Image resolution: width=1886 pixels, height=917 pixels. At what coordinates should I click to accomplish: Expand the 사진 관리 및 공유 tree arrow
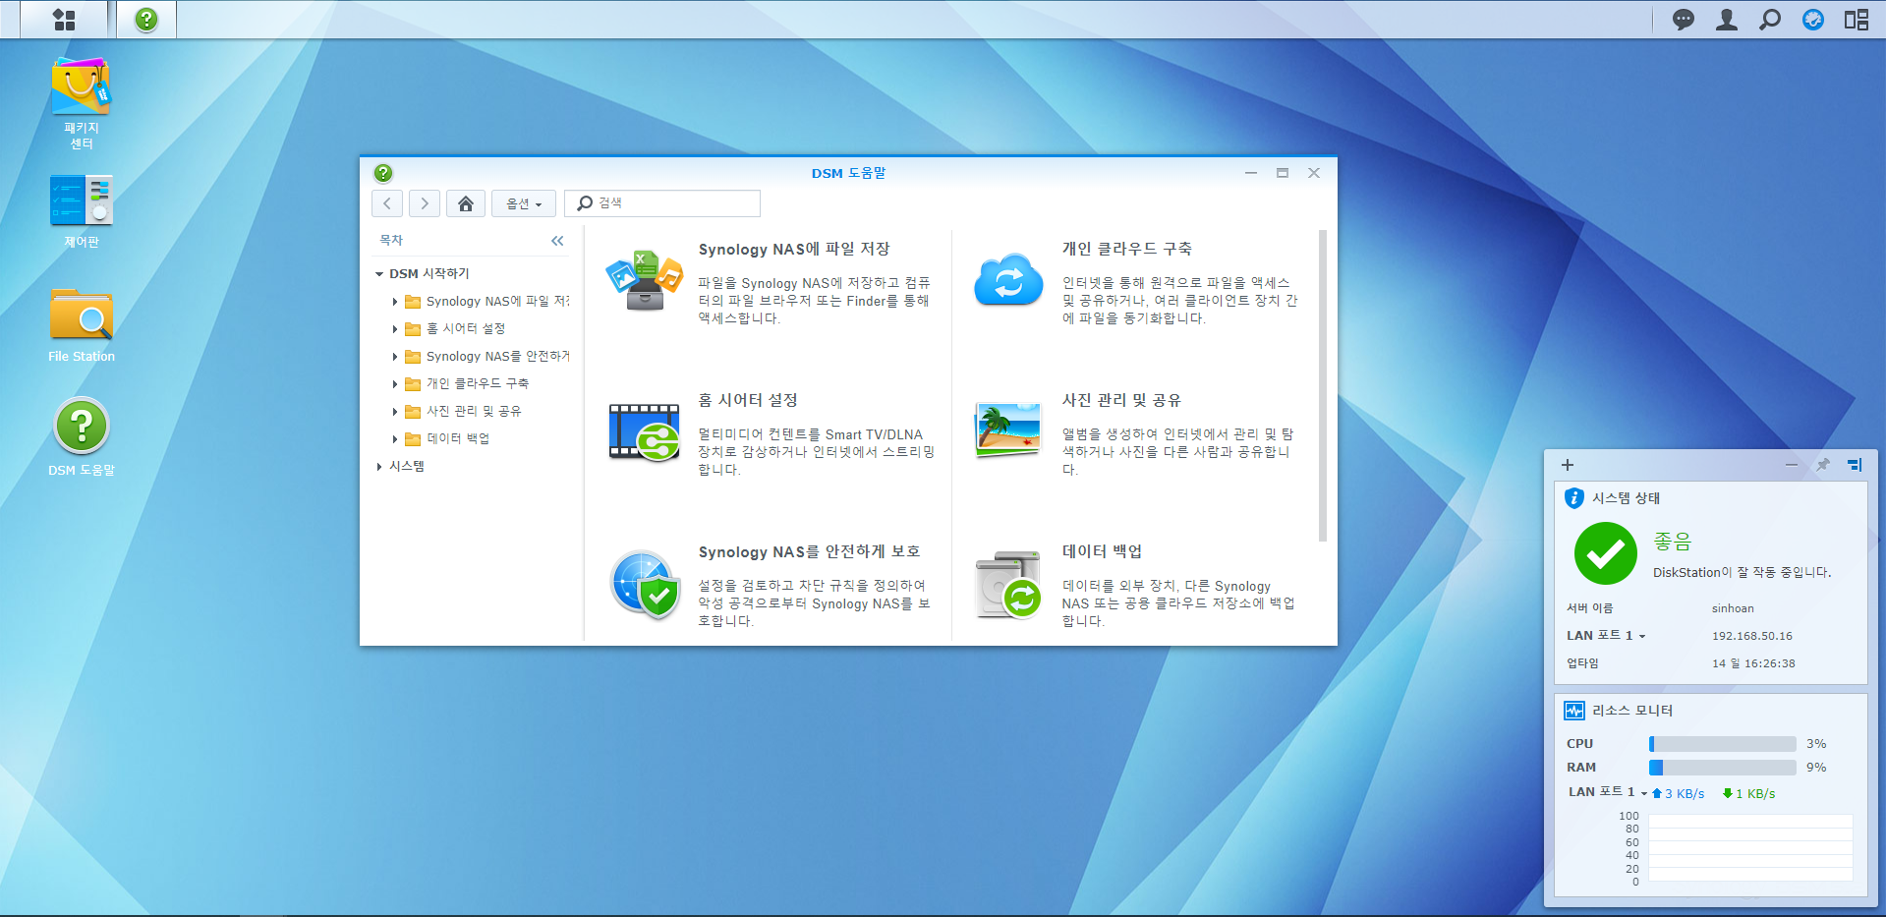pos(395,412)
